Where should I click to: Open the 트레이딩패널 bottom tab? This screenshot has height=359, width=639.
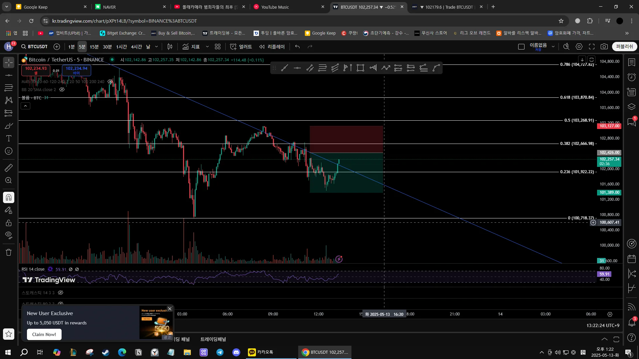point(213,339)
